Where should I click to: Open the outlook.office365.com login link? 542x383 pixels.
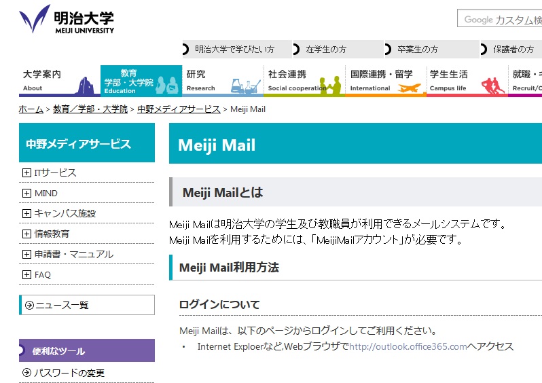coord(408,346)
